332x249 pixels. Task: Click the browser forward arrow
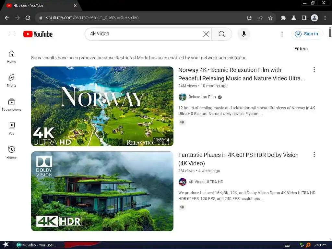(x=18, y=18)
